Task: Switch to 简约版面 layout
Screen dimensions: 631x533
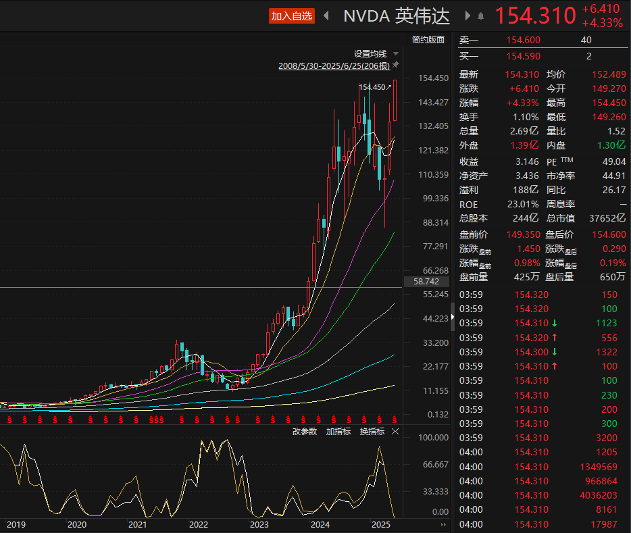Action: (x=428, y=39)
